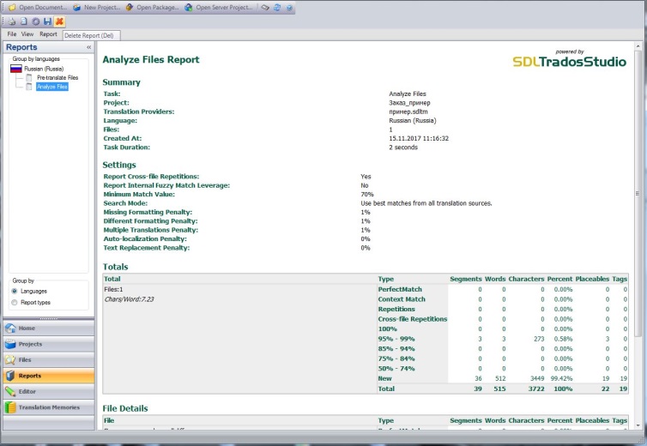
Task: Open the View menu
Action: tap(27, 34)
